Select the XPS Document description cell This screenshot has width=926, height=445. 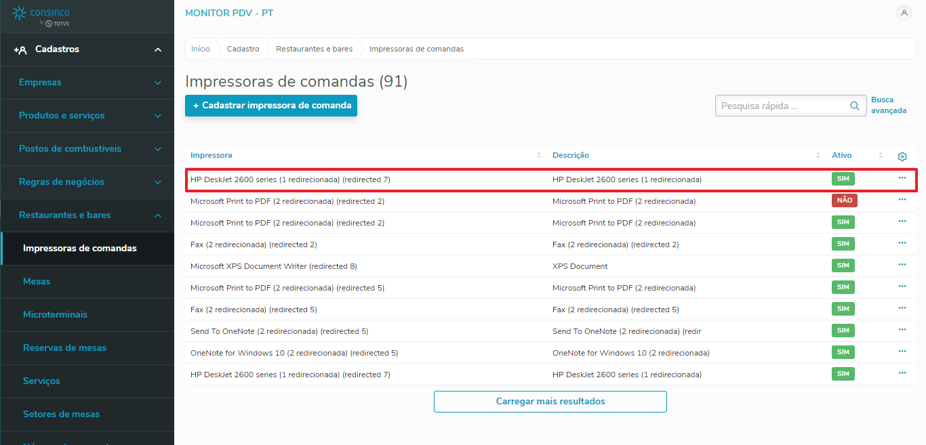(x=580, y=266)
